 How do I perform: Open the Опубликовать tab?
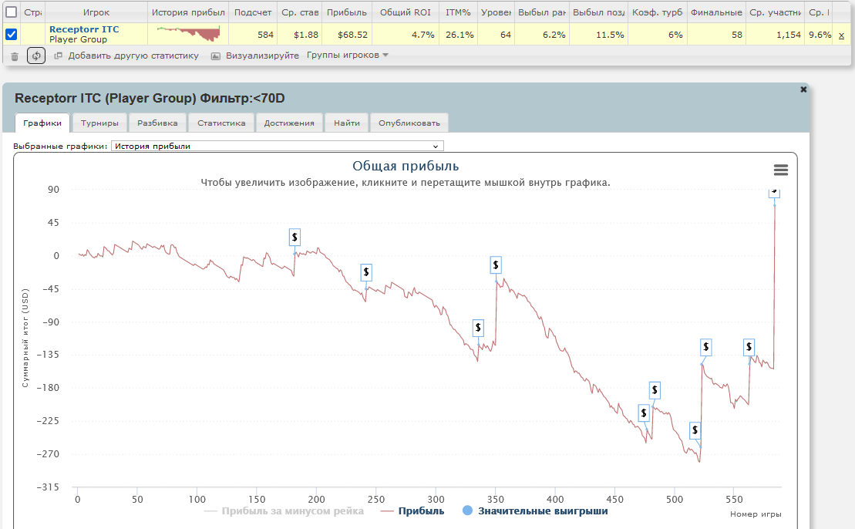pos(409,123)
